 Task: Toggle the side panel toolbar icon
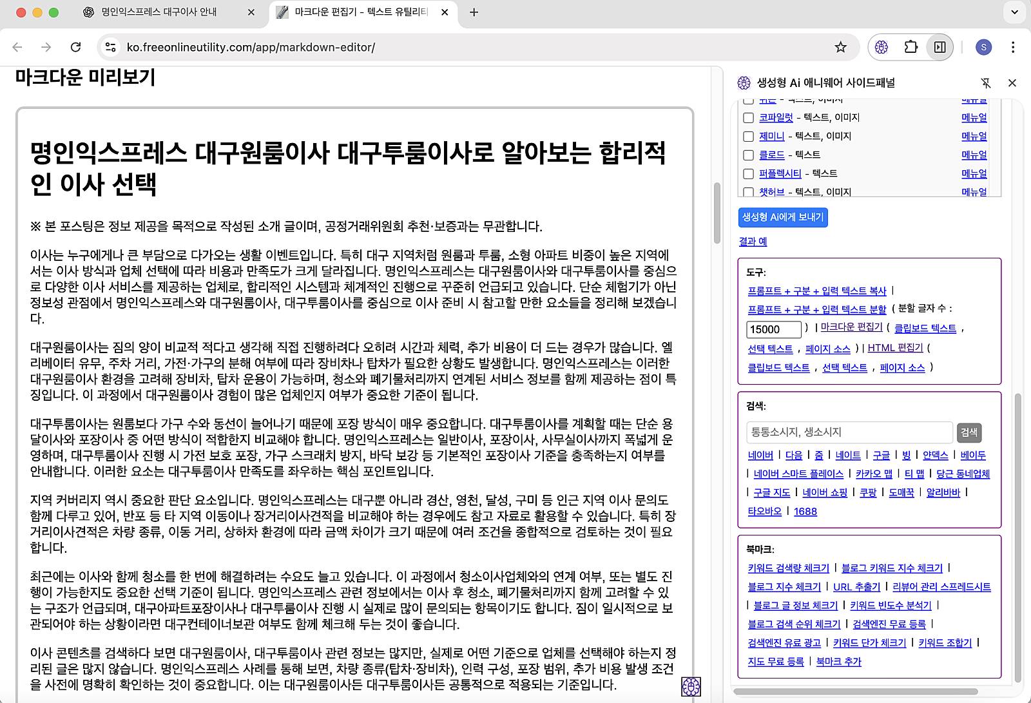click(x=940, y=47)
